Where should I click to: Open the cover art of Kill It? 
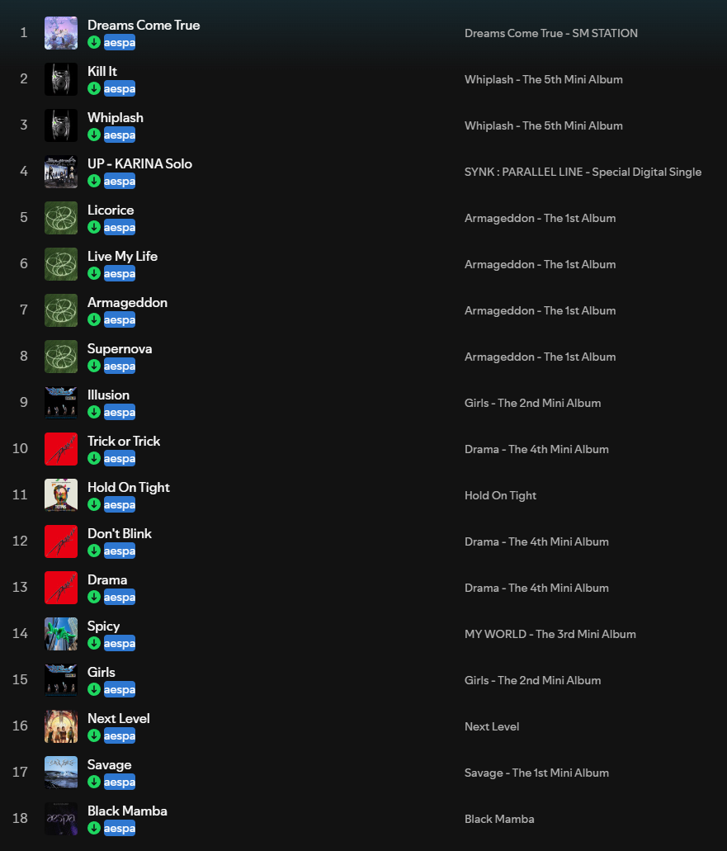(x=61, y=79)
